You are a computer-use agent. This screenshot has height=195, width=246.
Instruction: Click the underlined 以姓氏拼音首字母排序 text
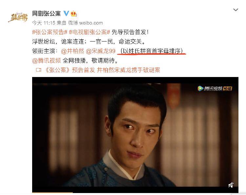(x=152, y=51)
